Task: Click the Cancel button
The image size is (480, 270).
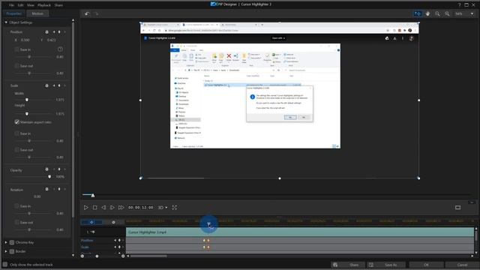Action: pos(462,265)
